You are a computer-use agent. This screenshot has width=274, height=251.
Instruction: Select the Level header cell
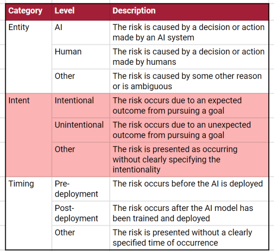81,12
